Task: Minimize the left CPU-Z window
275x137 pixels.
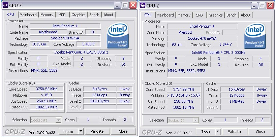Action: tap(118, 5)
